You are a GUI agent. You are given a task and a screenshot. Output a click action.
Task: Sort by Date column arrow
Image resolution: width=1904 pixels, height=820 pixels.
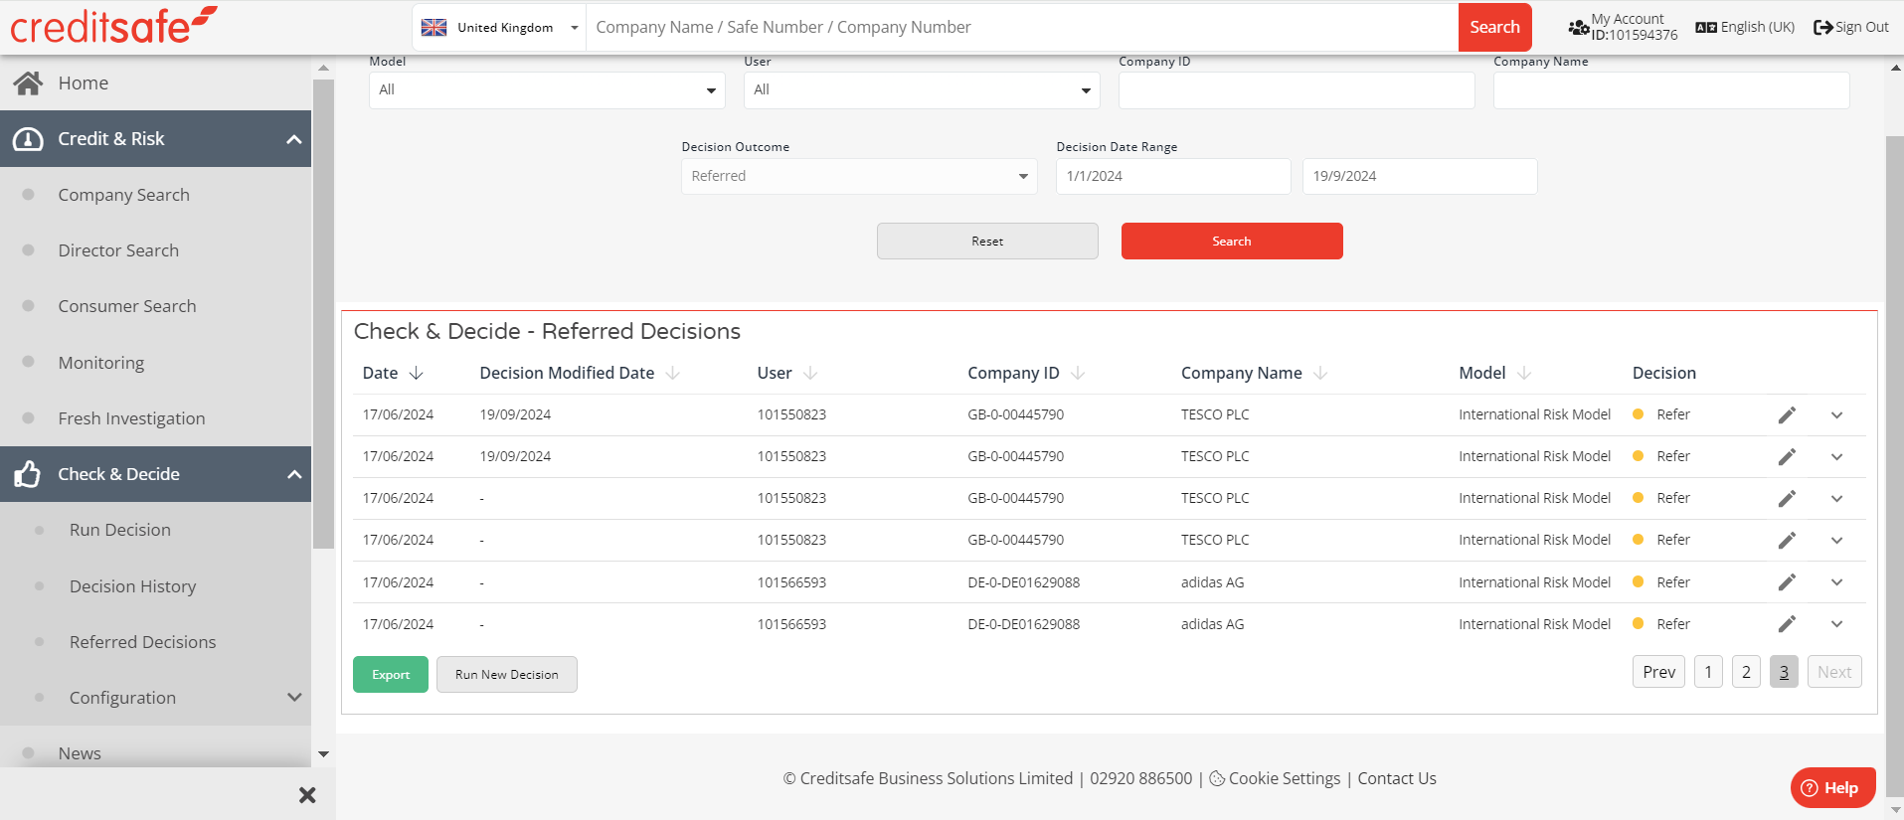coord(417,373)
